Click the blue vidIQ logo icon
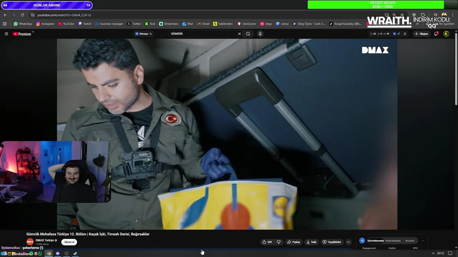Image resolution: width=458 pixels, height=257 pixels. point(362,241)
